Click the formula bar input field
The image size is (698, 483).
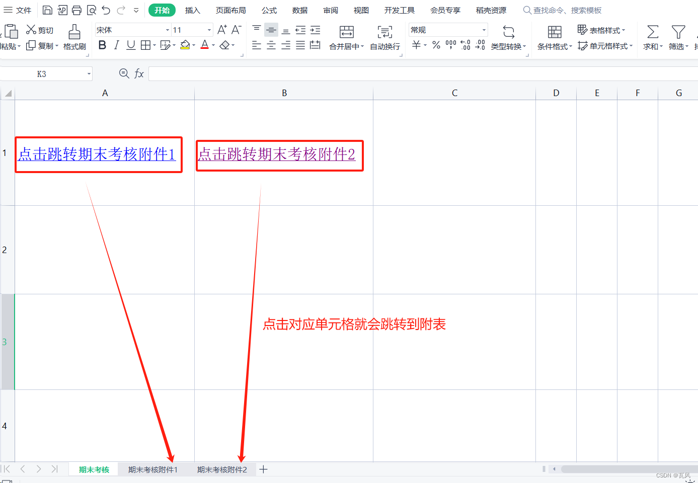point(423,74)
